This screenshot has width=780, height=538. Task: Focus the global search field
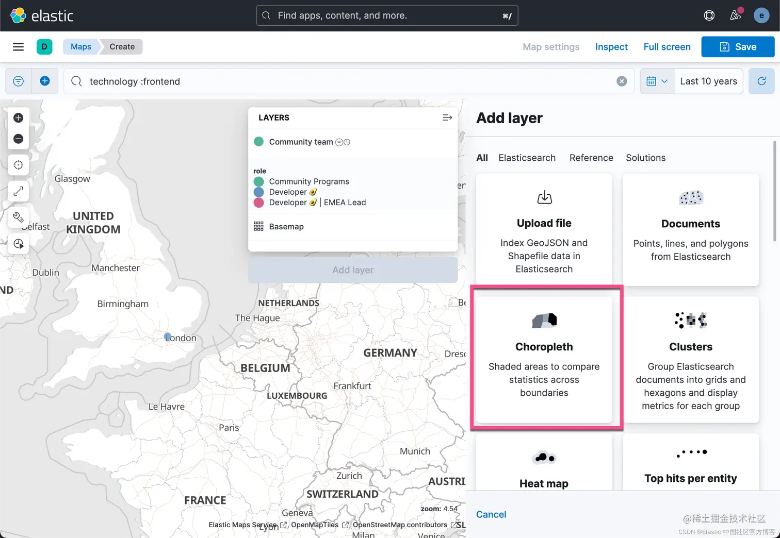387,15
